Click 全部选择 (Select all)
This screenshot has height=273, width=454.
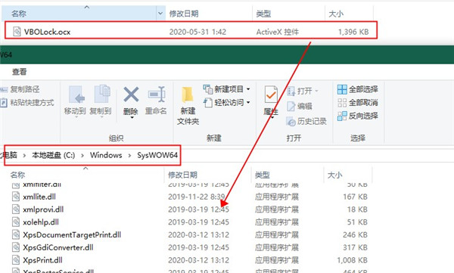click(x=358, y=89)
